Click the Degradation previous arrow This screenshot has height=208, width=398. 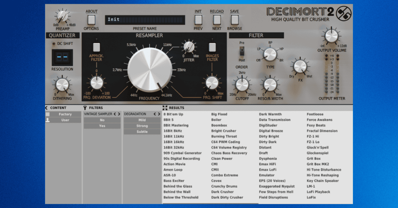(154, 114)
